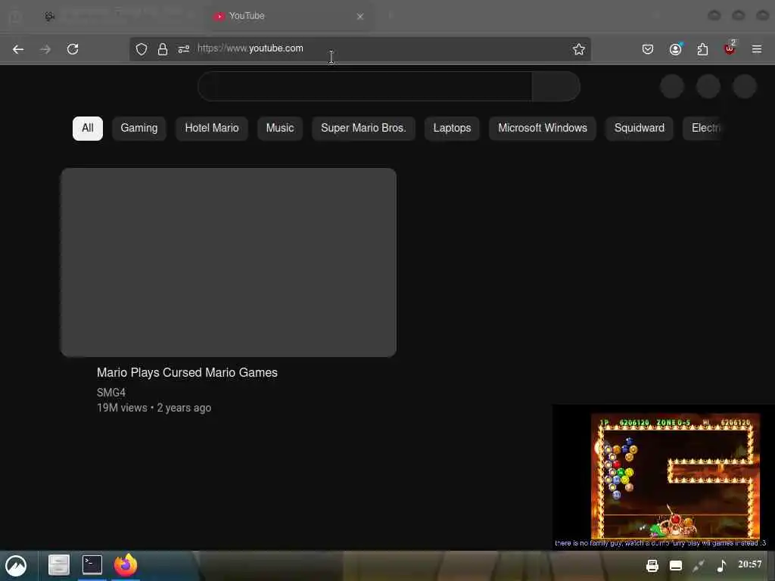The image size is (775, 581).
Task: Bookmark this page with the star icon
Action: coord(579,49)
